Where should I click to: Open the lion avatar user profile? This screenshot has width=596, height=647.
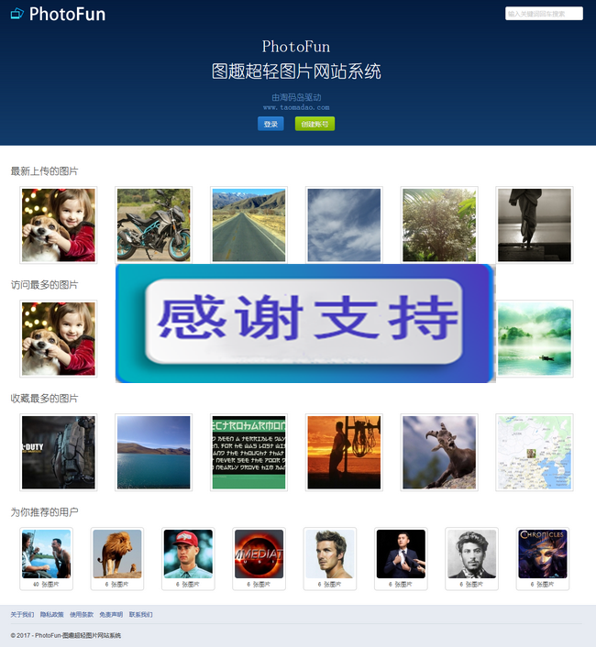117,554
